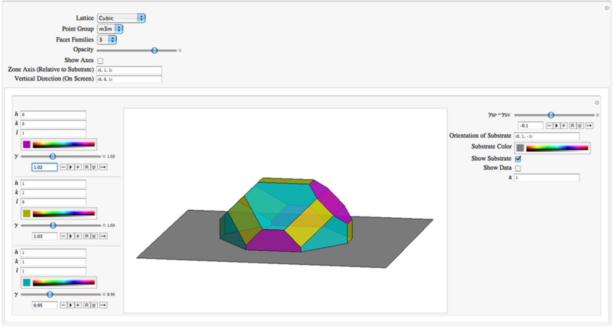Click the magenta color swatch for first facet
The width and height of the screenshot is (613, 327).
tap(27, 144)
